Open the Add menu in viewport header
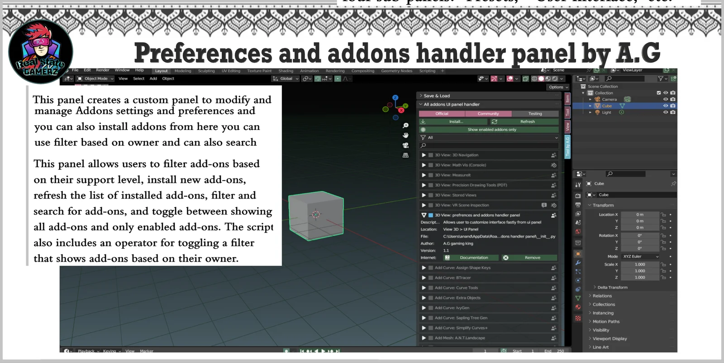The width and height of the screenshot is (724, 363). (x=153, y=79)
